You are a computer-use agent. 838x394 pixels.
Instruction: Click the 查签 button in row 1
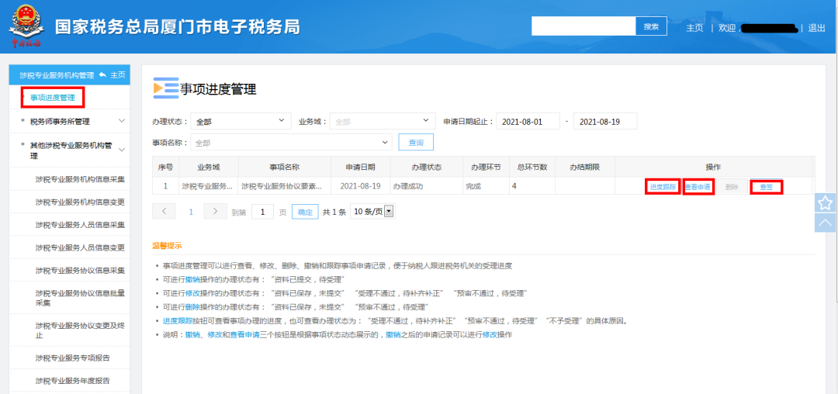[767, 187]
